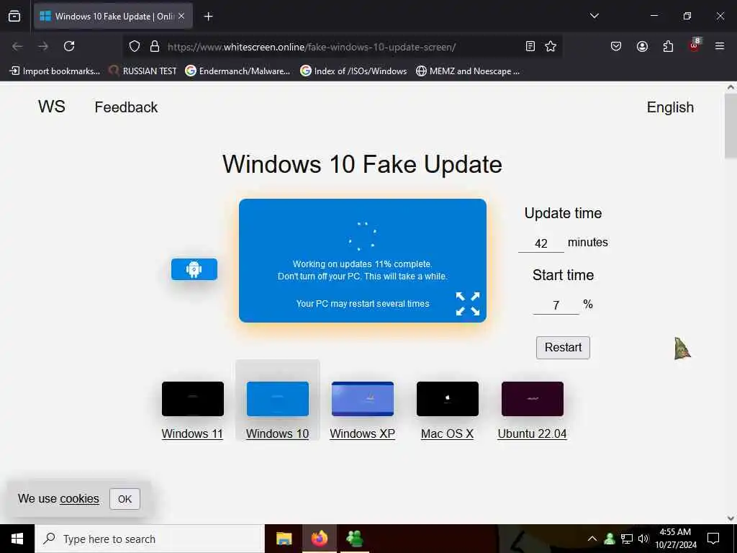Bookmark this page with star icon

coord(551,46)
